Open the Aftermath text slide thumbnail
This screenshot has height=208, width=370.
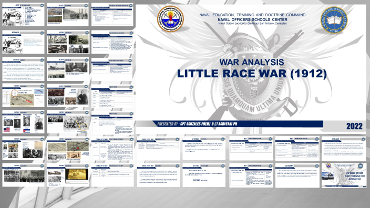204,149
